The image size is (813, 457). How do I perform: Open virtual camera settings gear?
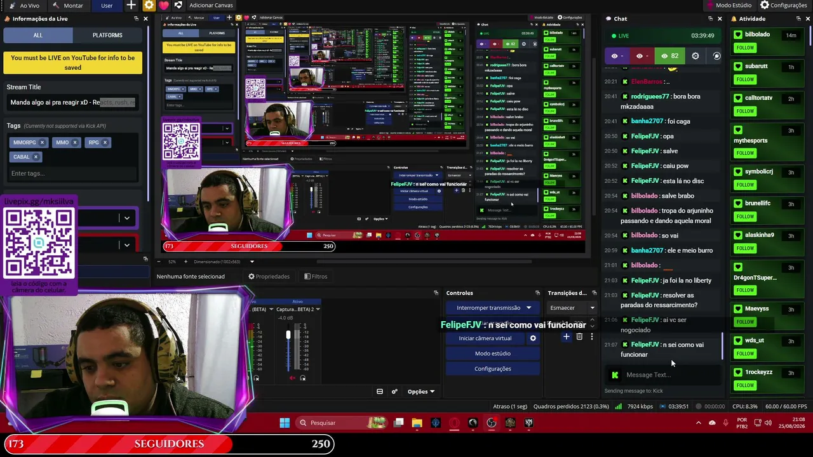click(533, 338)
